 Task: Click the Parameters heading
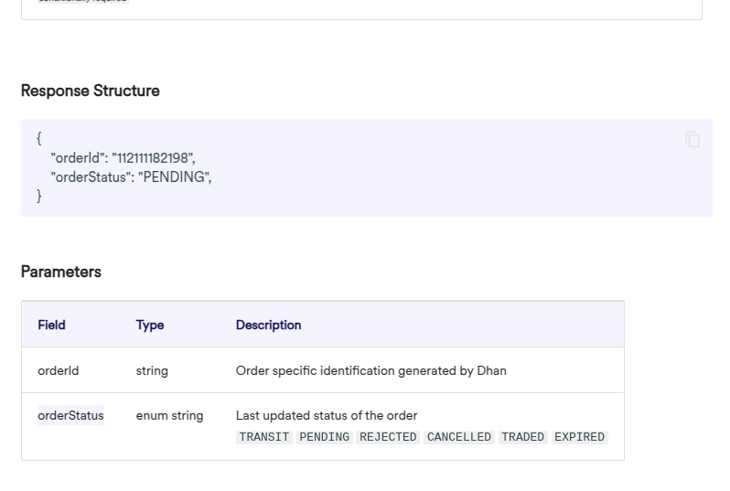pos(60,272)
